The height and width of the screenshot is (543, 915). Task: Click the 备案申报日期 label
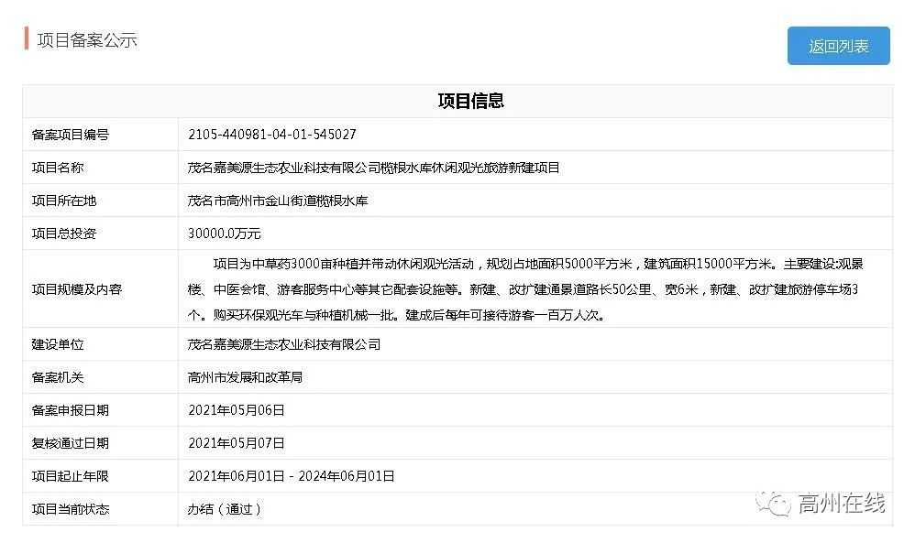click(x=70, y=410)
